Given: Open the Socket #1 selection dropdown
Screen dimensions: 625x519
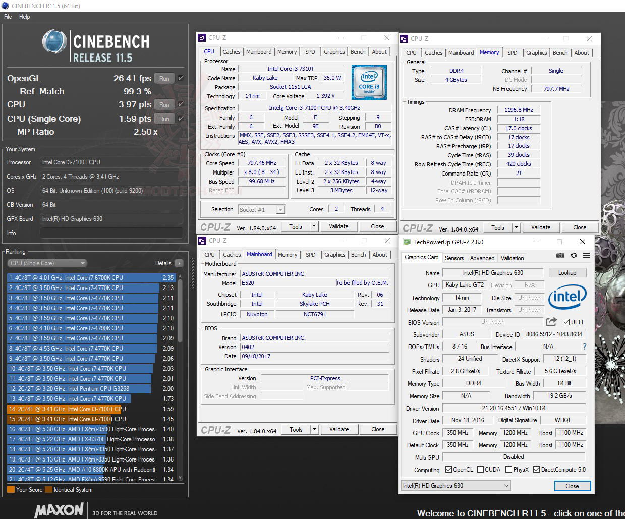Looking at the screenshot, I should [x=261, y=210].
